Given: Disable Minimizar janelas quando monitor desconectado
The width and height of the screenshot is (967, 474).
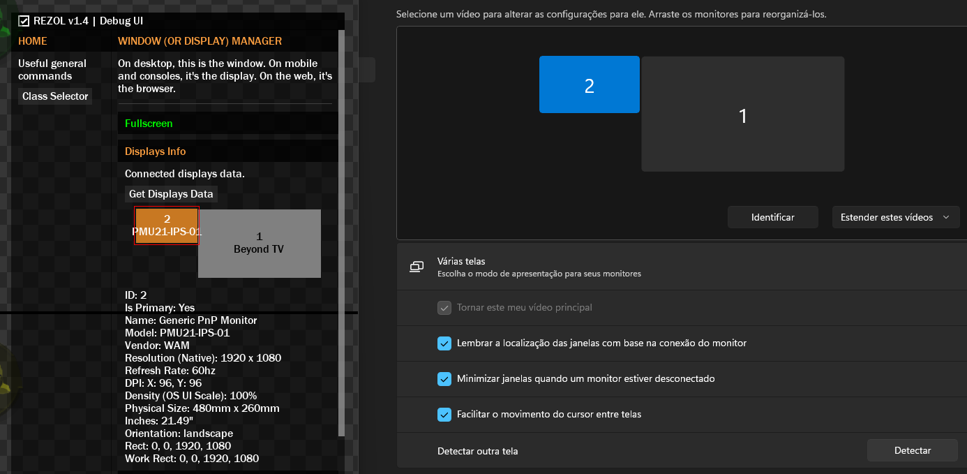Looking at the screenshot, I should point(444,379).
